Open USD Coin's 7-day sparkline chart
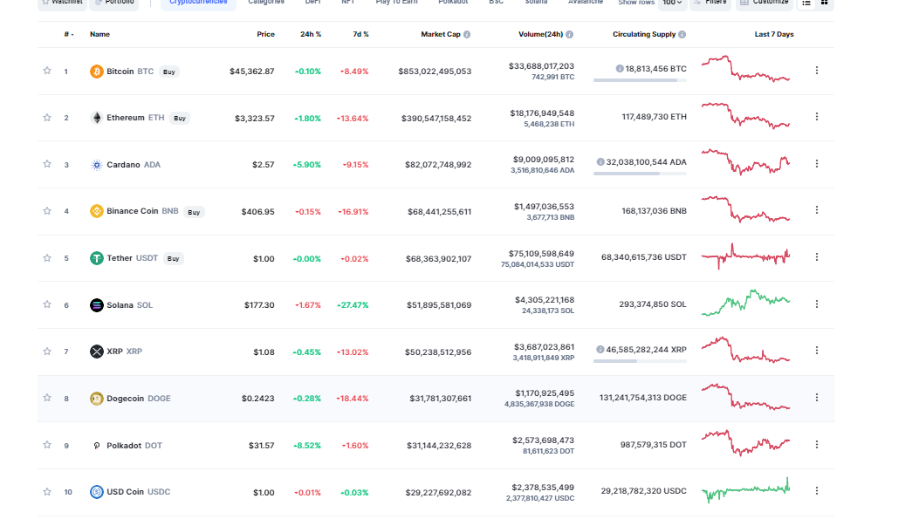Screen dimensions: 919x519 tap(745, 490)
